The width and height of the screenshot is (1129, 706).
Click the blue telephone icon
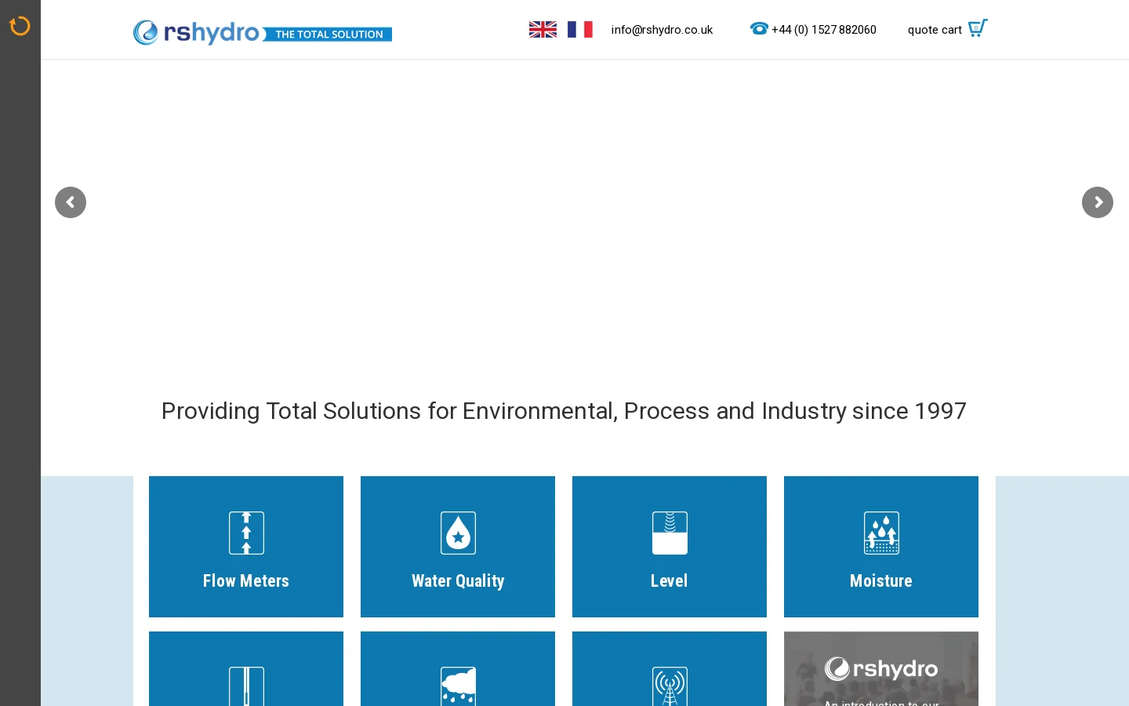(759, 28)
